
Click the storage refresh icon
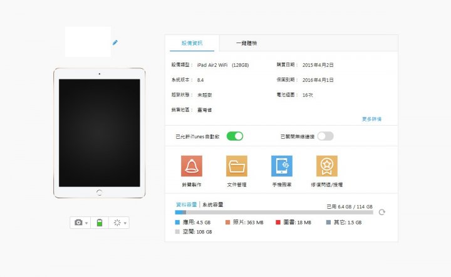tap(381, 212)
